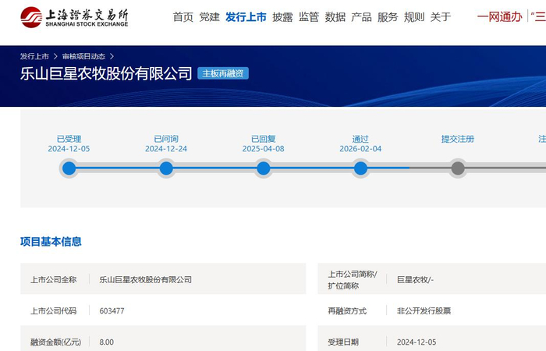This screenshot has width=546, height=351.
Task: Click the 一网通办 link
Action: (500, 16)
